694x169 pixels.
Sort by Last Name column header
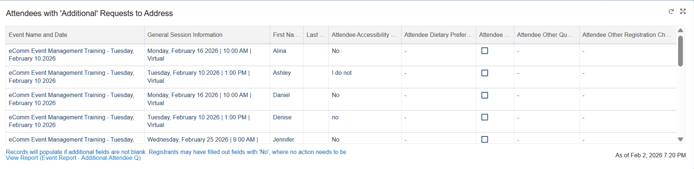click(315, 35)
